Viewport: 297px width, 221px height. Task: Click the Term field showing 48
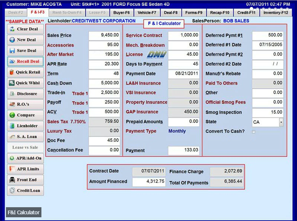pyautogui.click(x=104, y=73)
